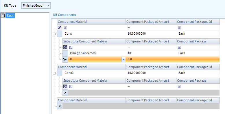Collapse the Cons component row
Viewport: 225px width, 114px height.
(x=54, y=34)
